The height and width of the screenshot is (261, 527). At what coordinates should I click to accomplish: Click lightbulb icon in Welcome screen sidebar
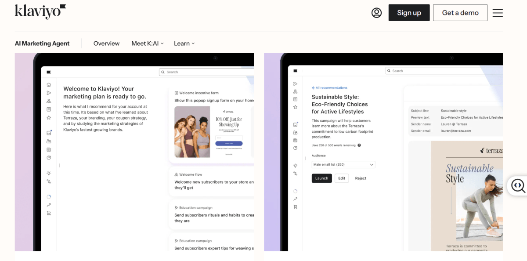pos(49,173)
